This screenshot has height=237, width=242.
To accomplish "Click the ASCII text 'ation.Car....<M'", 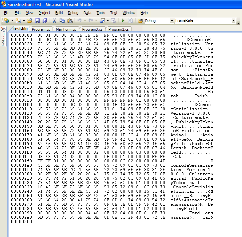I will coord(192,191).
